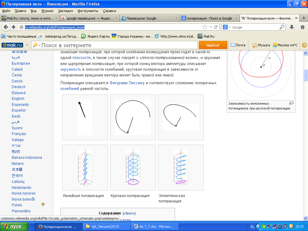Close the Mail.Ru tab

pos(57,18)
